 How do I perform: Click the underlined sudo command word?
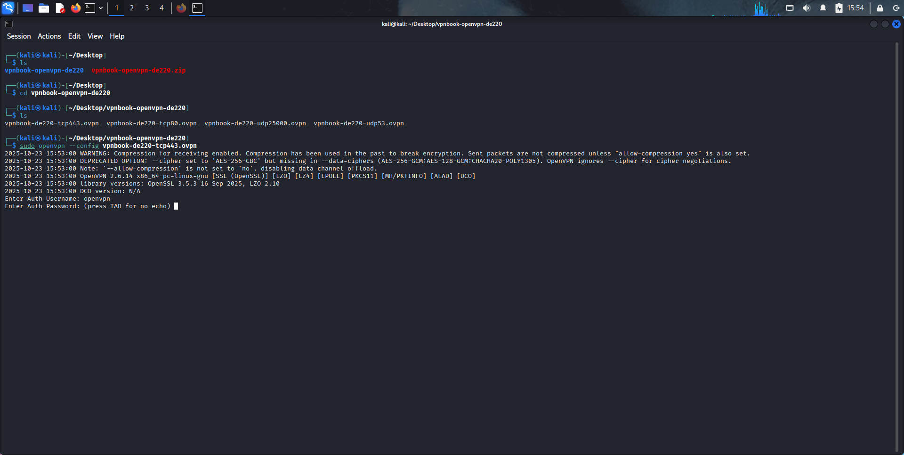(27, 146)
